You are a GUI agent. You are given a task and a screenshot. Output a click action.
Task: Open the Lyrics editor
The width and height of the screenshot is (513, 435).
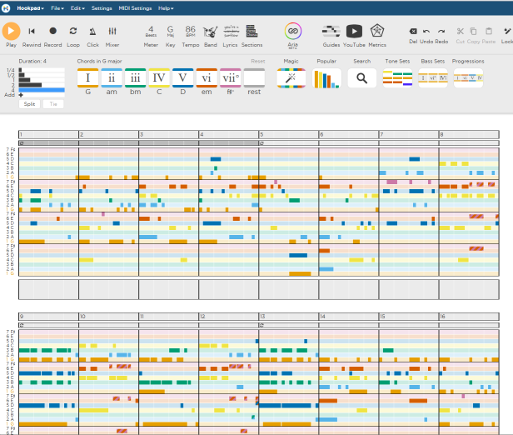[231, 32]
